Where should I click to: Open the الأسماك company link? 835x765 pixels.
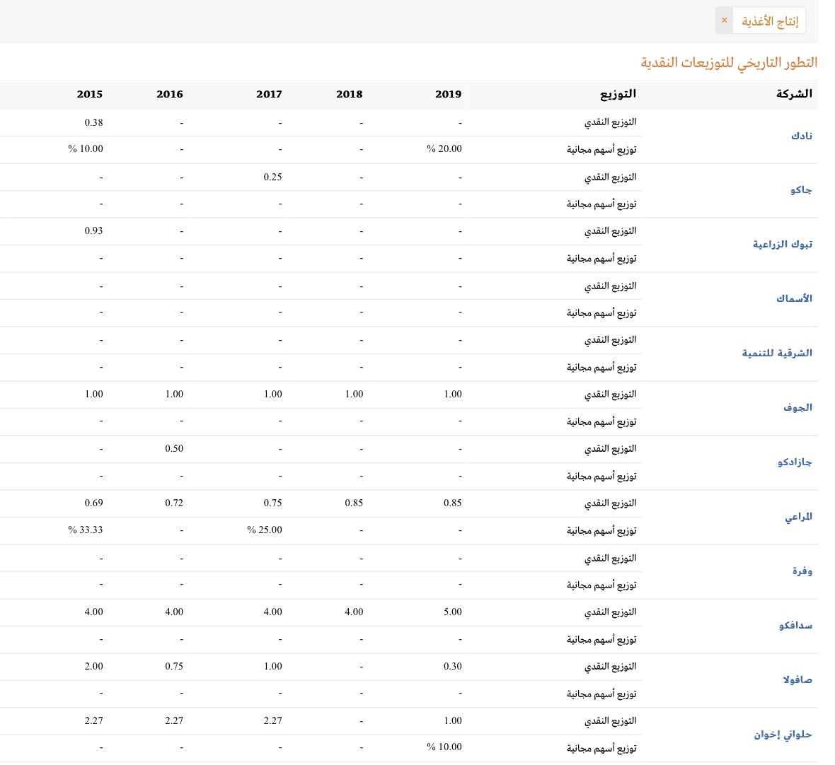click(x=794, y=298)
